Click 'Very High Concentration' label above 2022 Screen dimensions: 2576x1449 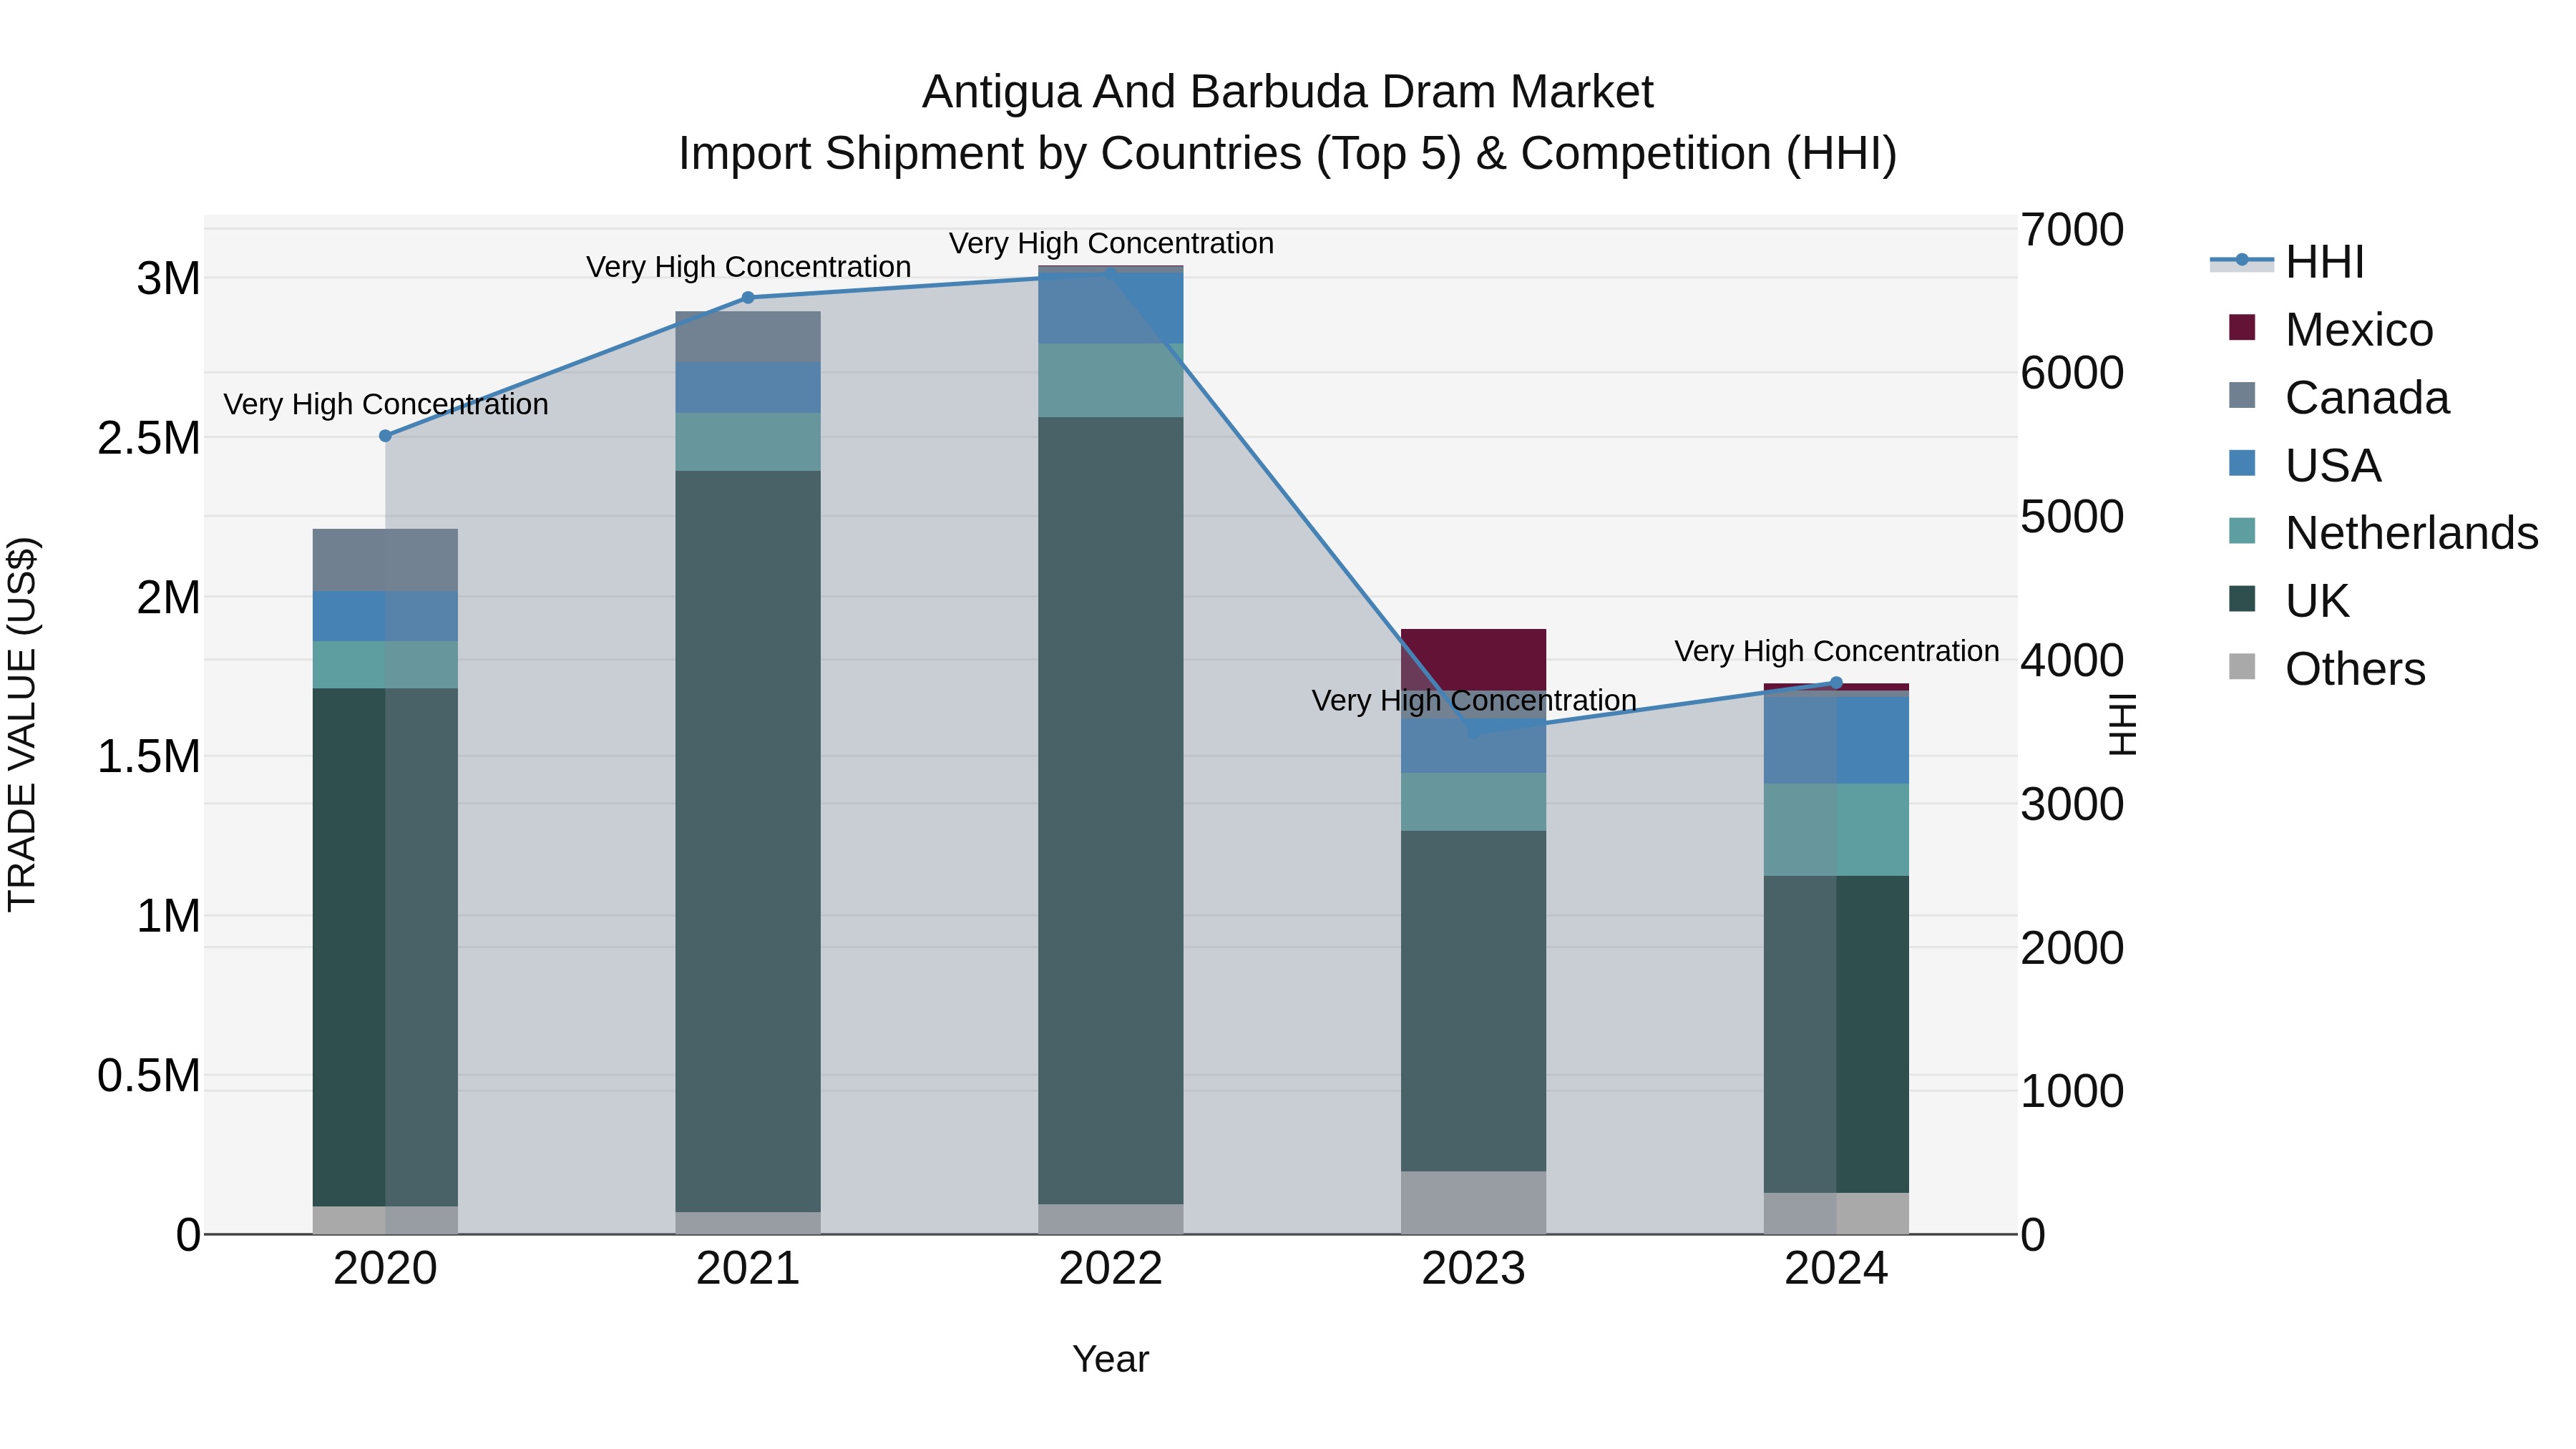(1111, 244)
